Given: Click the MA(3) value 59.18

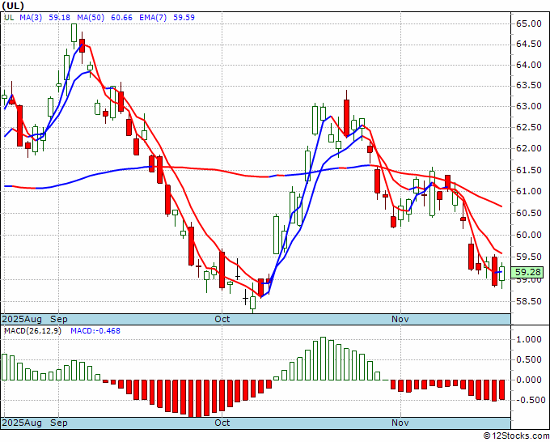Looking at the screenshot, I should [x=60, y=18].
